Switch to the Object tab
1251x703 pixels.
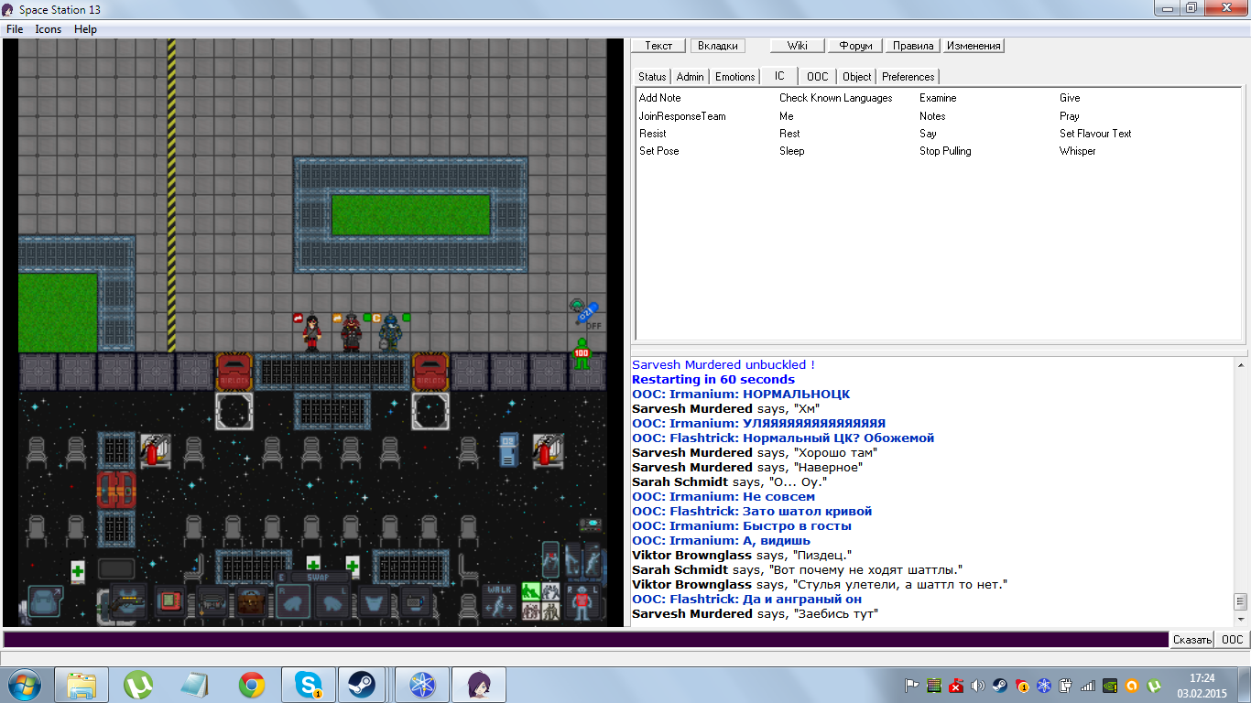[857, 77]
